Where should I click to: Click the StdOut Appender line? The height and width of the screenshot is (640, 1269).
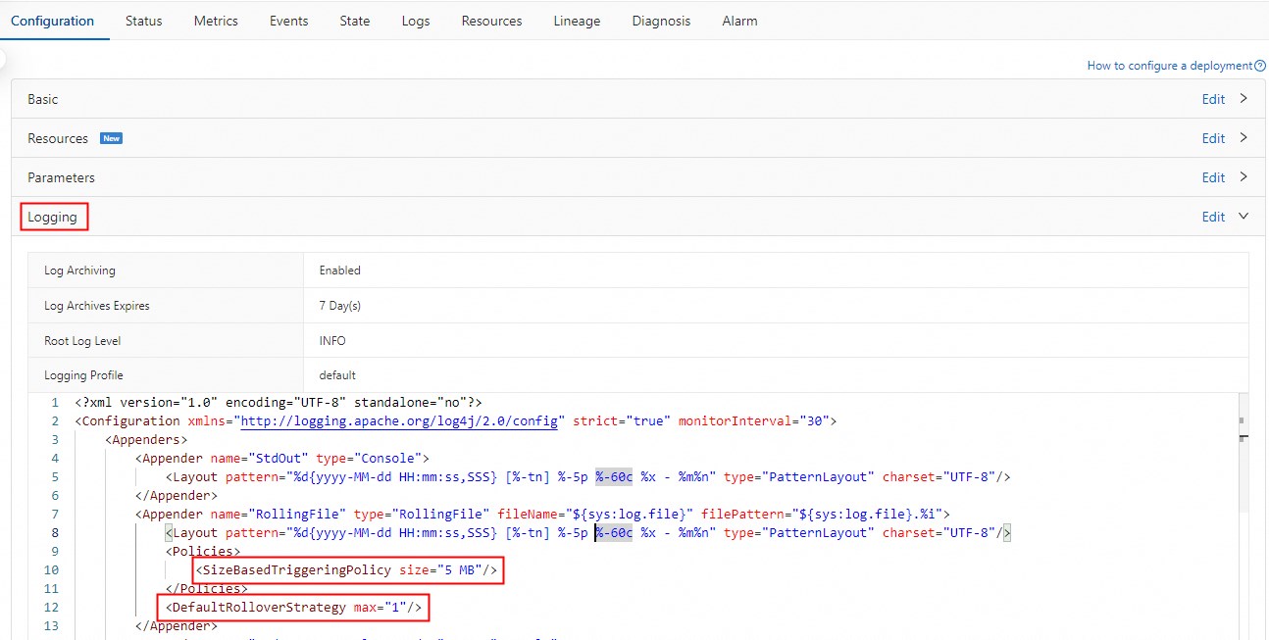click(x=282, y=458)
